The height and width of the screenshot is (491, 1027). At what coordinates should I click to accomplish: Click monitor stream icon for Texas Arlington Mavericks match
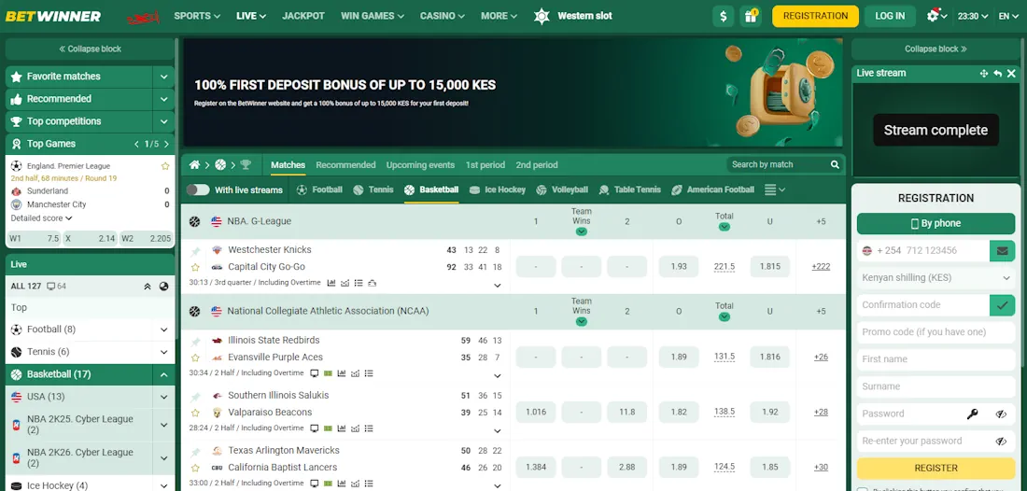click(x=315, y=484)
